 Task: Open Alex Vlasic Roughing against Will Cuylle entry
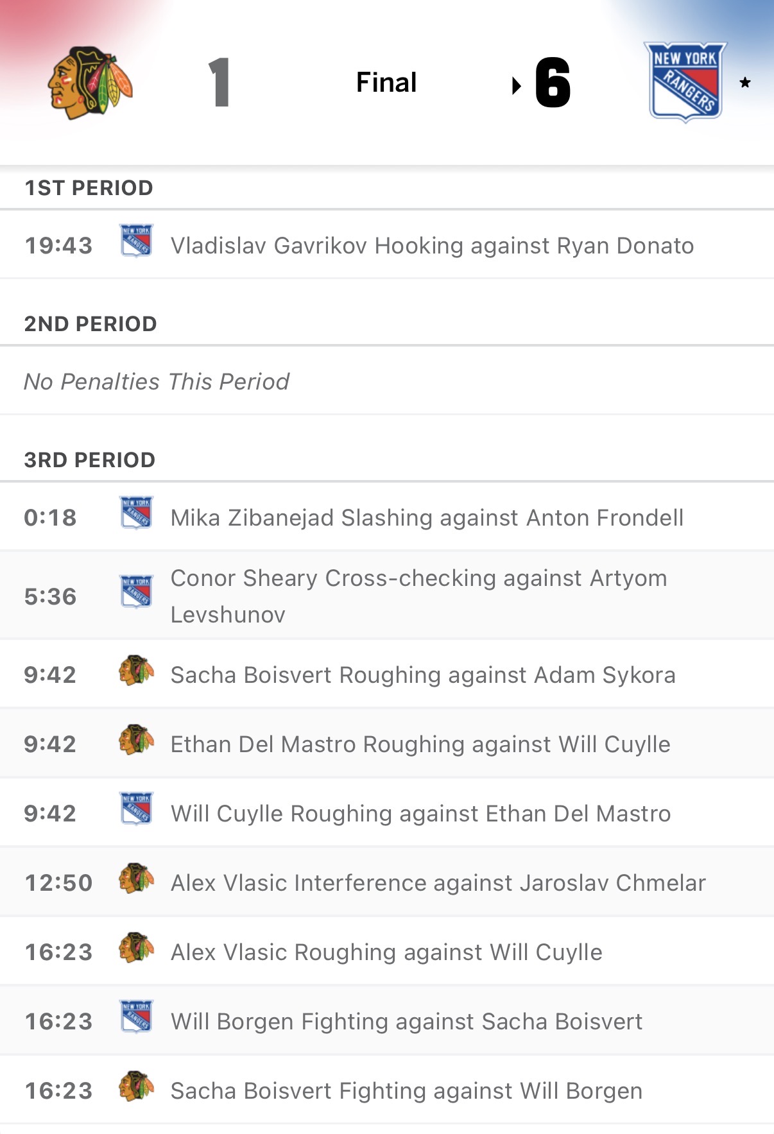point(386,952)
